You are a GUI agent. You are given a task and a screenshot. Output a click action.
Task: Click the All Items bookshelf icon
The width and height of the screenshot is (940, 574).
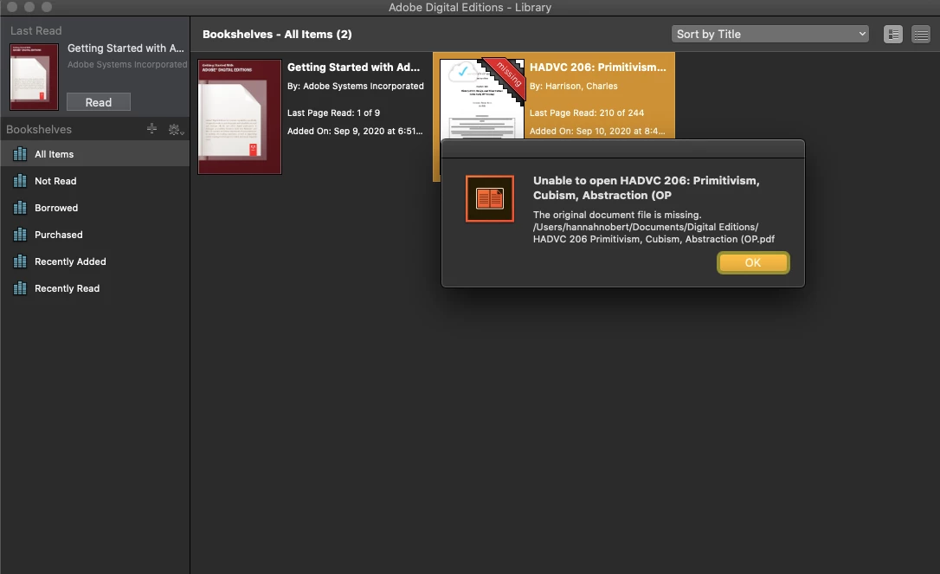tap(20, 154)
